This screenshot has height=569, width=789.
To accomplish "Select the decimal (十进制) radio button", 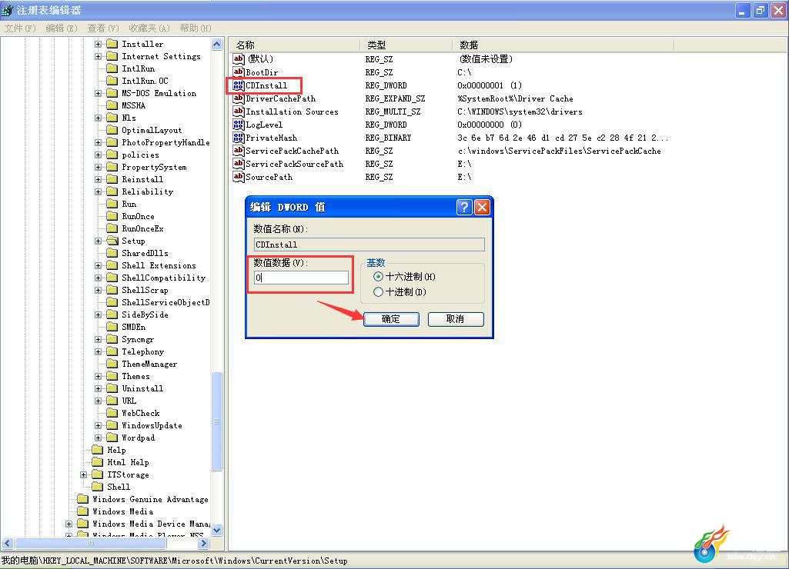I will pos(378,291).
